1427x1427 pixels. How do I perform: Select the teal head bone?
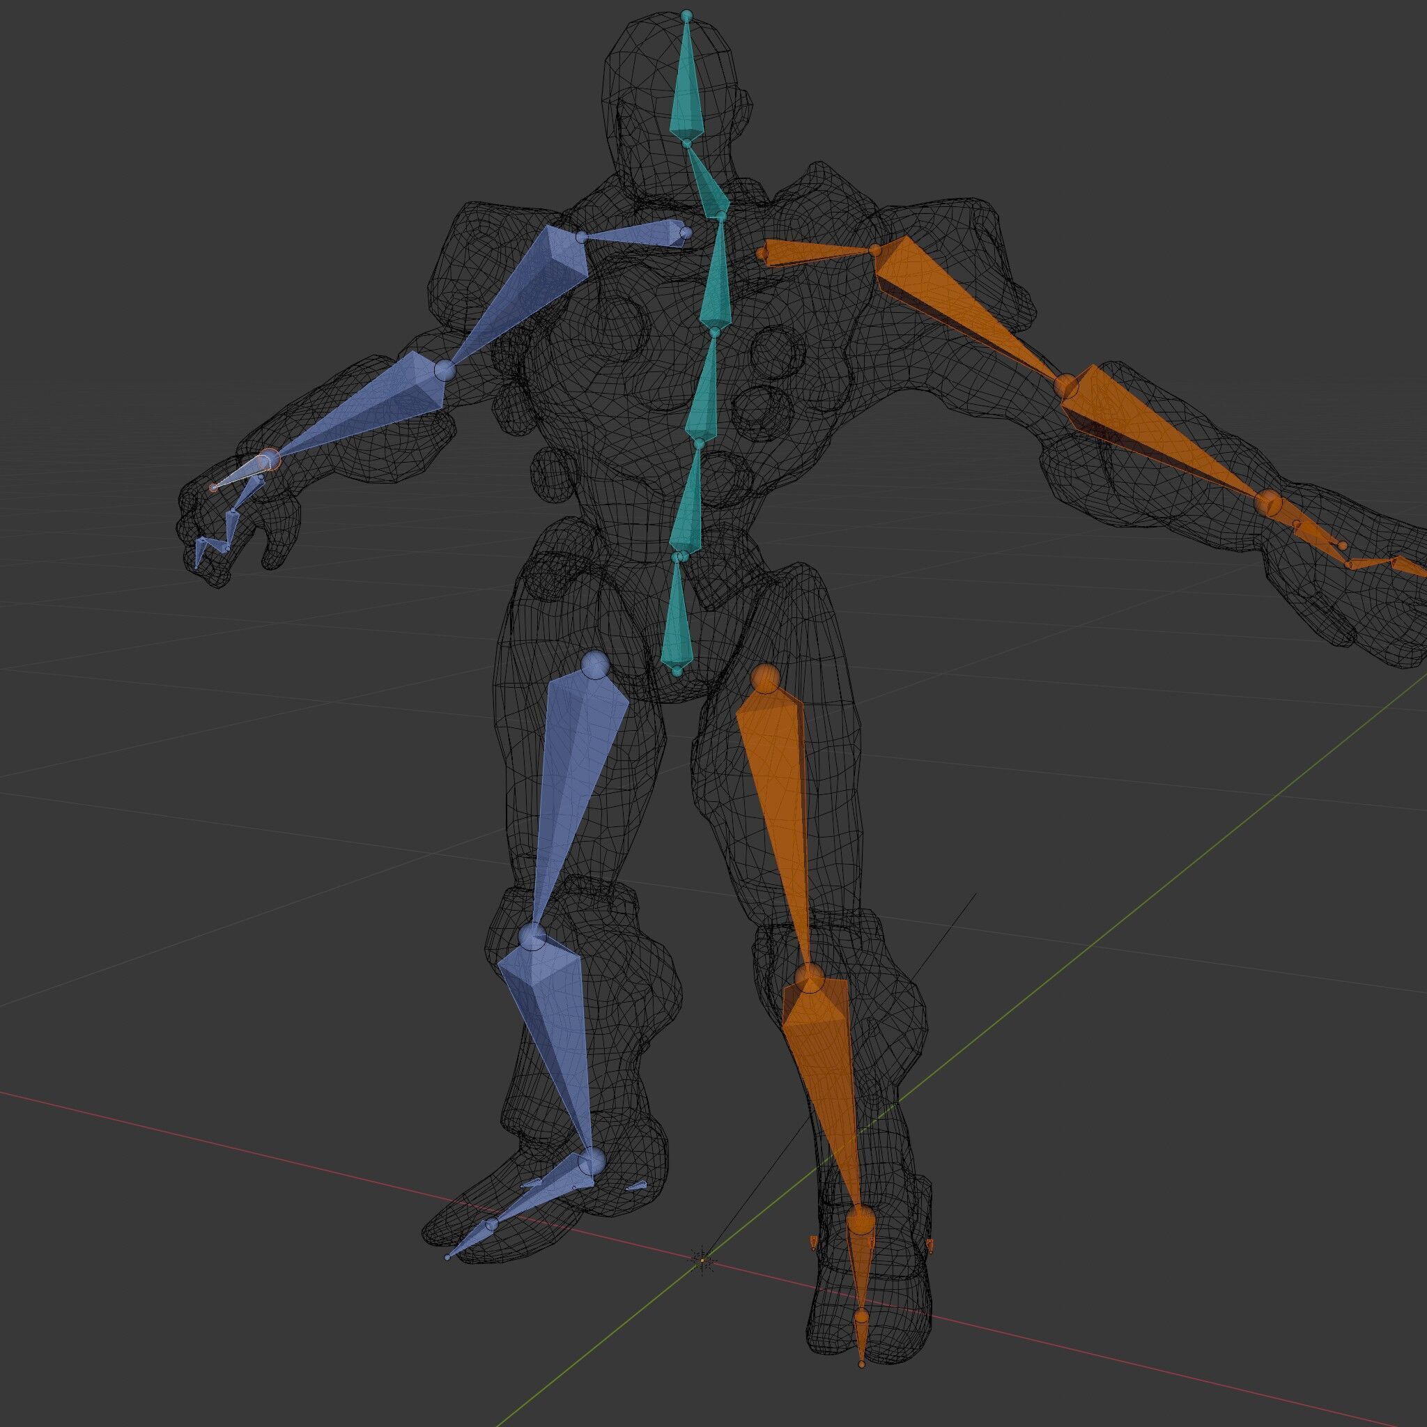pyautogui.click(x=687, y=88)
